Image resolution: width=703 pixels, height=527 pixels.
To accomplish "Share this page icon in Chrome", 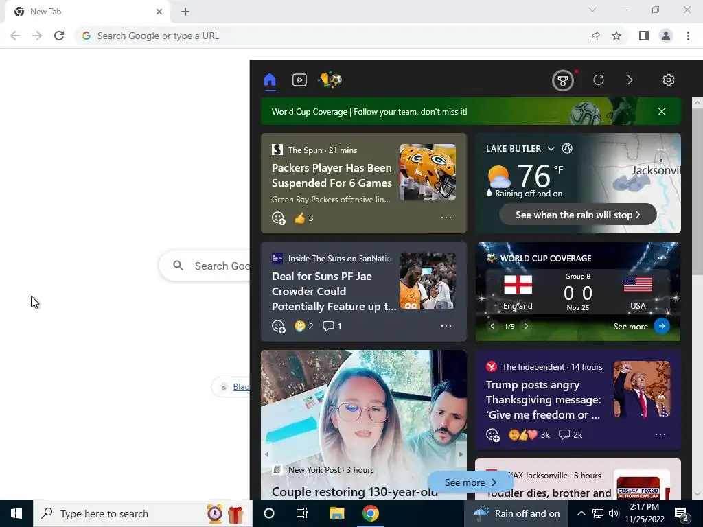I will point(595,36).
